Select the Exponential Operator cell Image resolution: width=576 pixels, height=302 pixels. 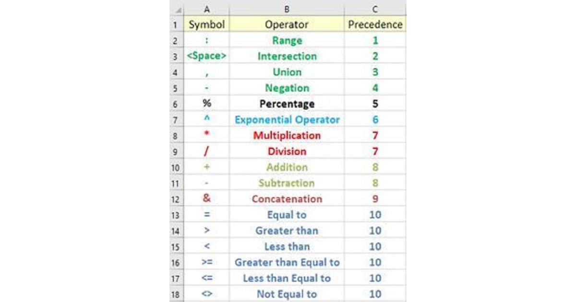(287, 120)
